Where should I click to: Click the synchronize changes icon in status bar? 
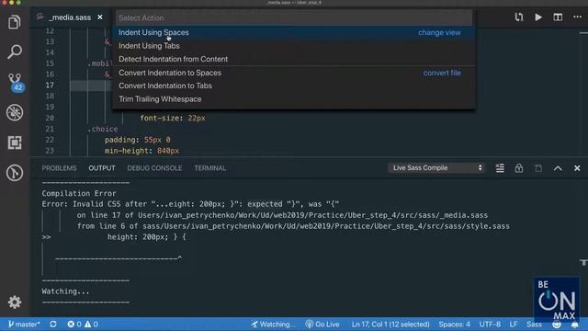(53, 325)
